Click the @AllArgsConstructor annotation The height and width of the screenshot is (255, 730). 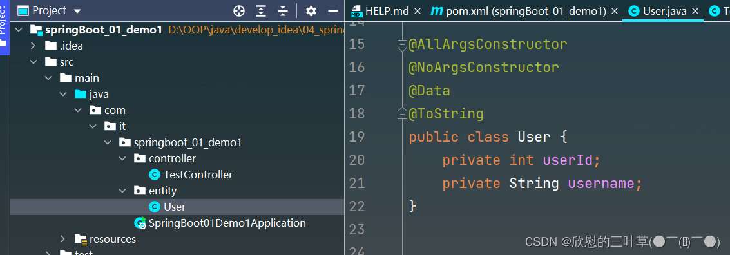488,44
